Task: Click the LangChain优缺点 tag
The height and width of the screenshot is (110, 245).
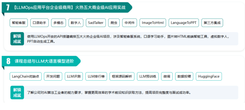Action: pos(26,76)
